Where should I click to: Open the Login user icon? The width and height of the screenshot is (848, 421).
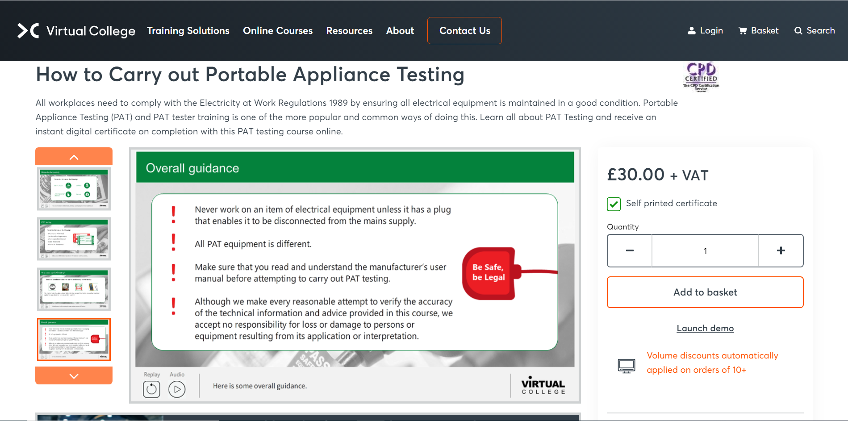692,31
